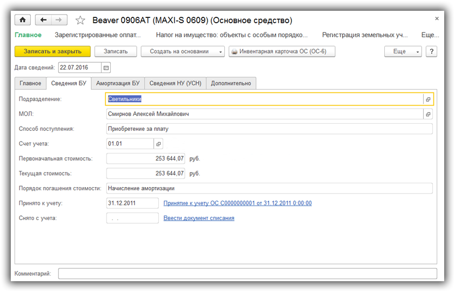The width and height of the screenshot is (455, 292).
Task: Add to favorites with star icon
Action: pos(81,21)
